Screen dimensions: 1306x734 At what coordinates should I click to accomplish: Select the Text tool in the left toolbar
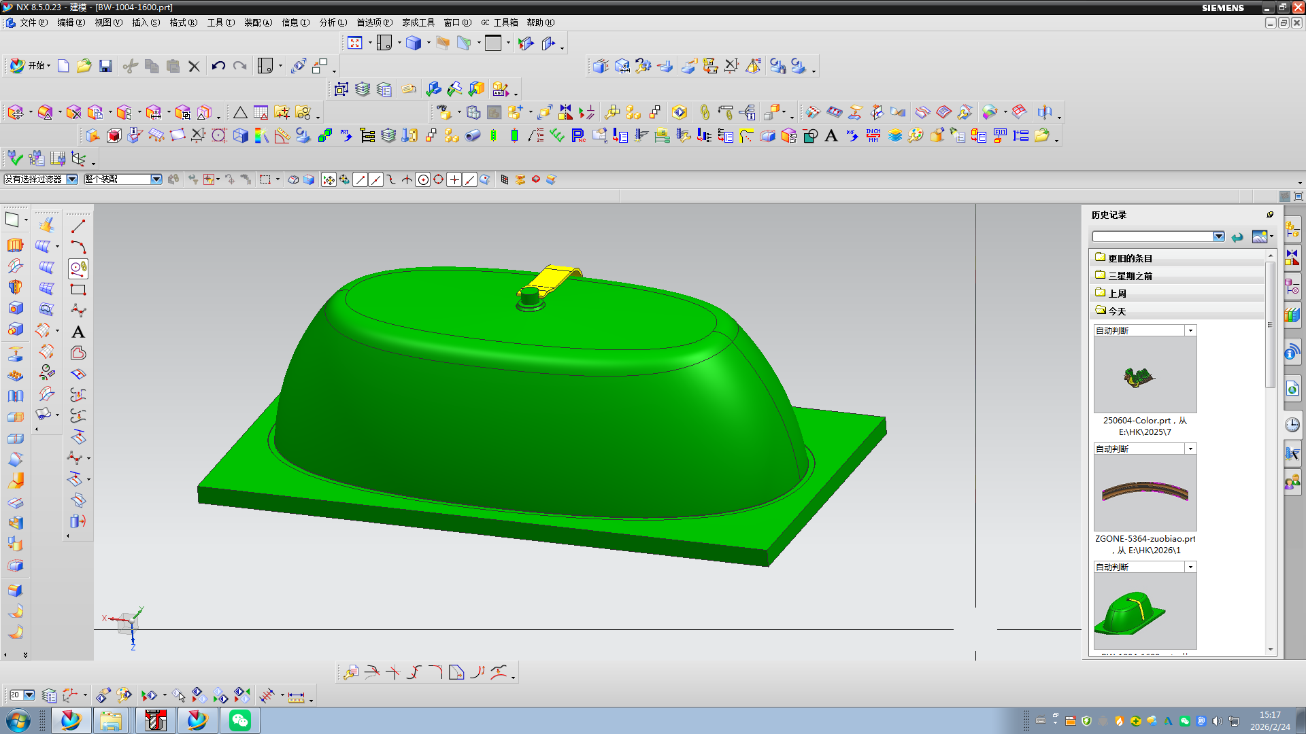(x=78, y=332)
